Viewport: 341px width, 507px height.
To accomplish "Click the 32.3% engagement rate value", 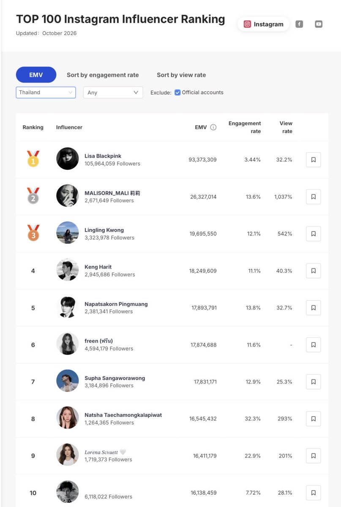I will (253, 419).
